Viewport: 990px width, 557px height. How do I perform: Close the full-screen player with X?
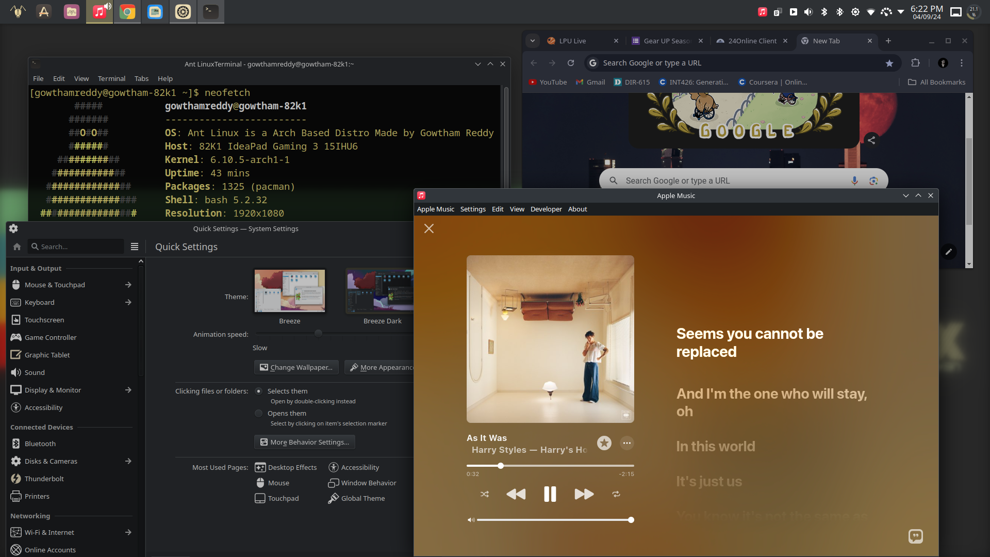(x=429, y=228)
